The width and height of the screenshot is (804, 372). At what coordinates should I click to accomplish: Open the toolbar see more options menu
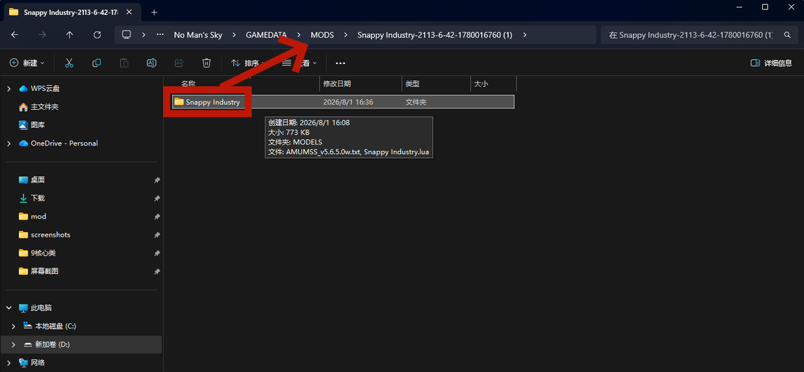pos(340,63)
